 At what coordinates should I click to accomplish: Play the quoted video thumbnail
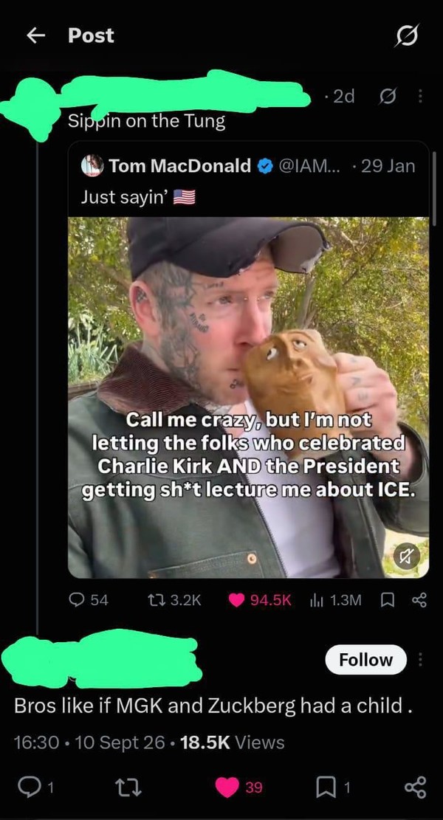pyautogui.click(x=248, y=397)
